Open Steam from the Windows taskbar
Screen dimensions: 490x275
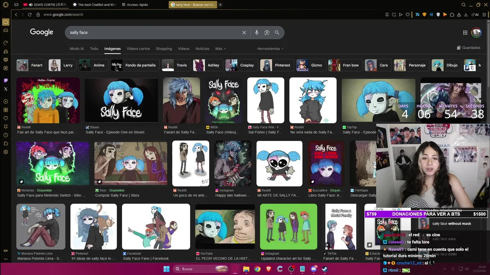click(x=325, y=269)
